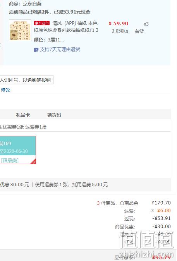Click the merchant name 京东自营
177x261 pixels.
[32, 3]
